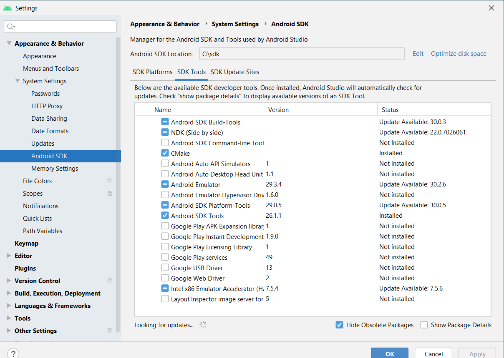
Task: Toggle the Android Emulator checkbox
Action: click(x=165, y=184)
